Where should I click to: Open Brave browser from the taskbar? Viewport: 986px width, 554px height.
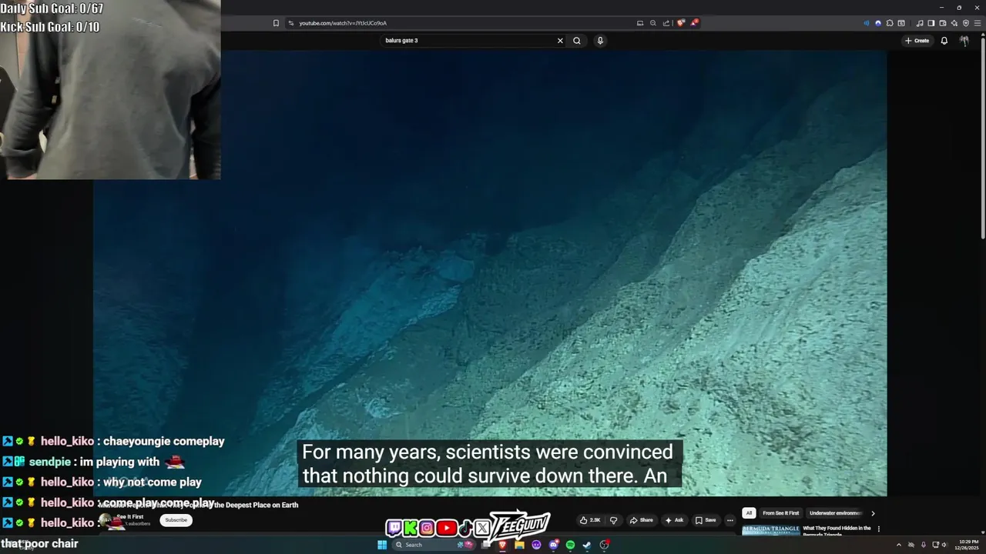502,545
